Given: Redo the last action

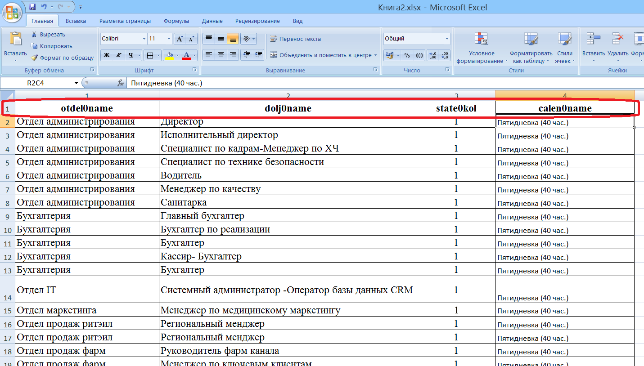Looking at the screenshot, I should pos(61,7).
